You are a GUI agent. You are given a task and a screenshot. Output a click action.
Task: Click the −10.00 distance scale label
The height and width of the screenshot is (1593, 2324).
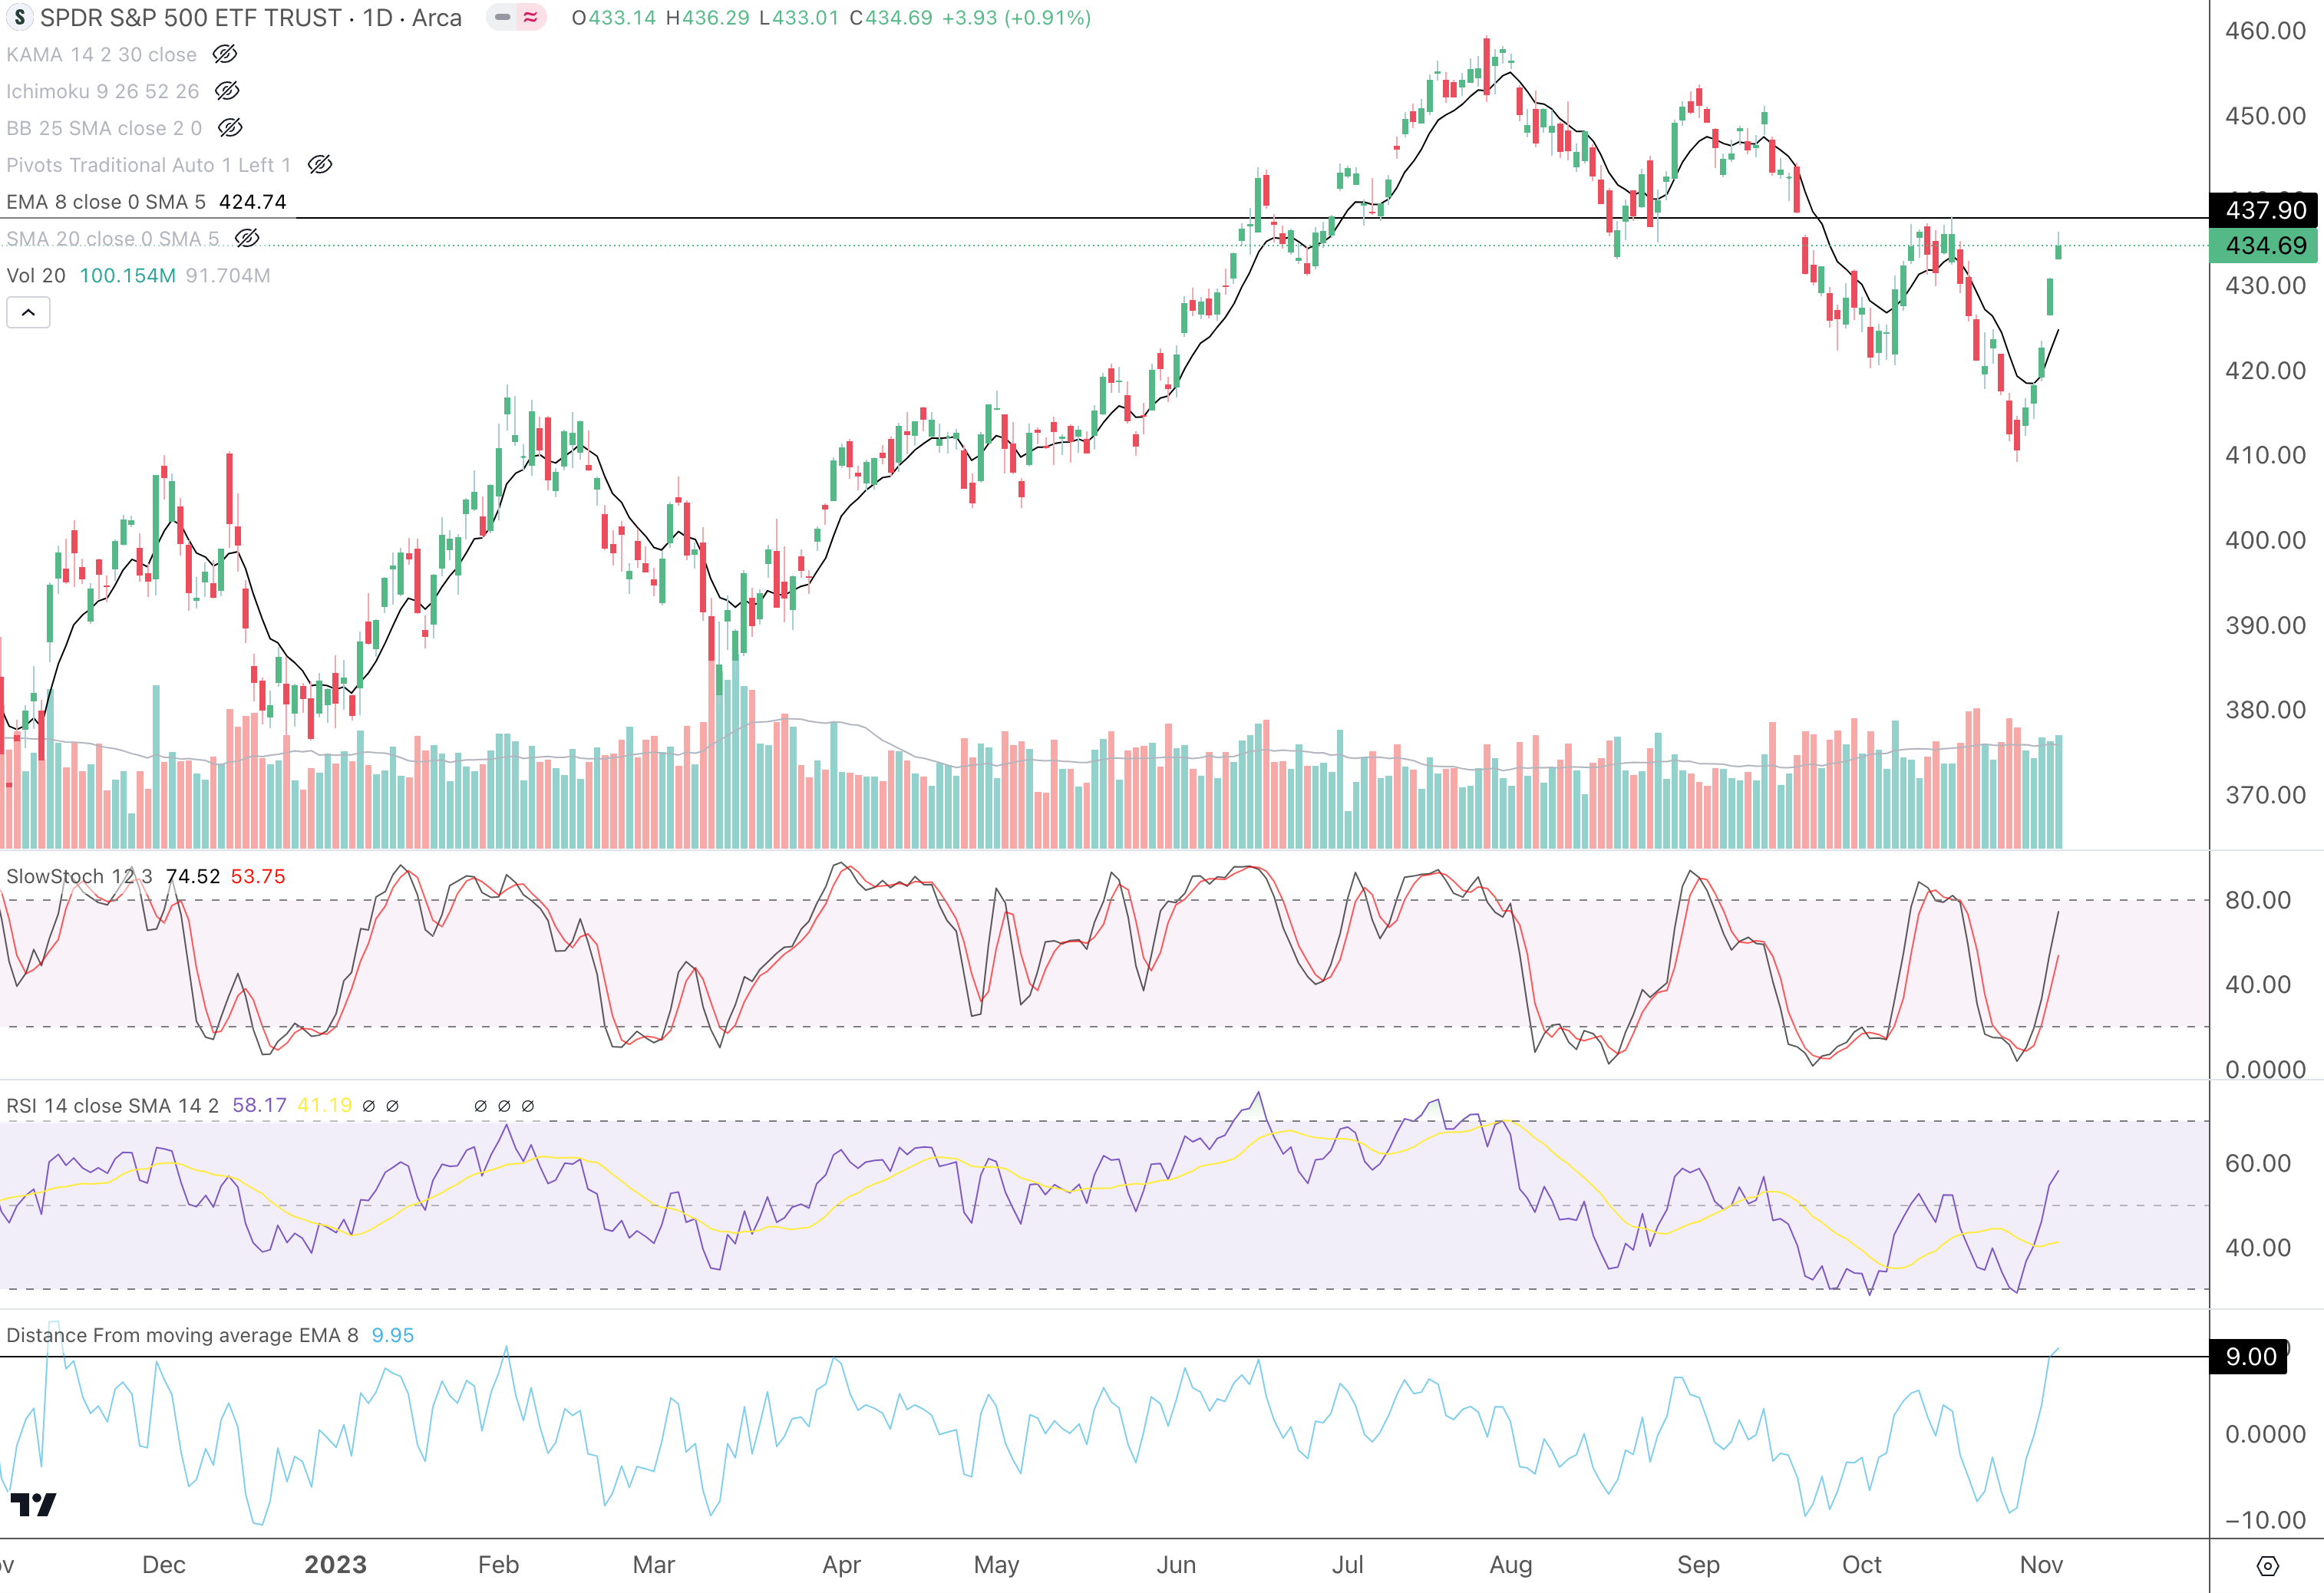[2265, 1520]
